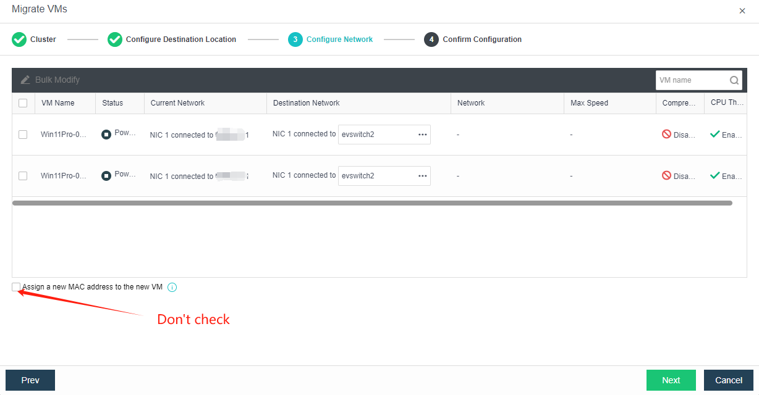This screenshot has height=395, width=759.
Task: Click the horizontal scrollbar of the table
Action: [372, 202]
